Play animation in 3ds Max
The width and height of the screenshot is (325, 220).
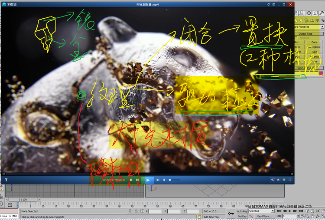click(290, 211)
